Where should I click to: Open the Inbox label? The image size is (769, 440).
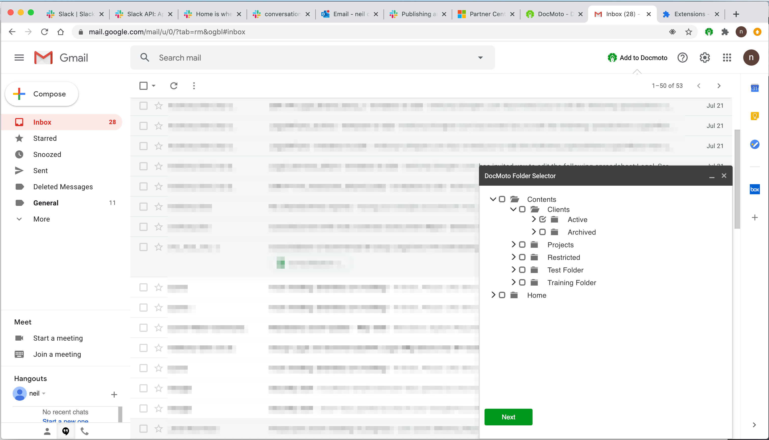point(62,122)
